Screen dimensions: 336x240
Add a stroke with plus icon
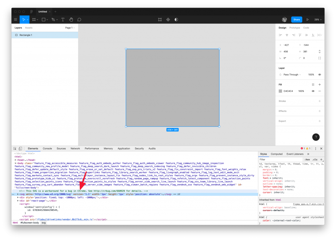click(x=320, y=101)
